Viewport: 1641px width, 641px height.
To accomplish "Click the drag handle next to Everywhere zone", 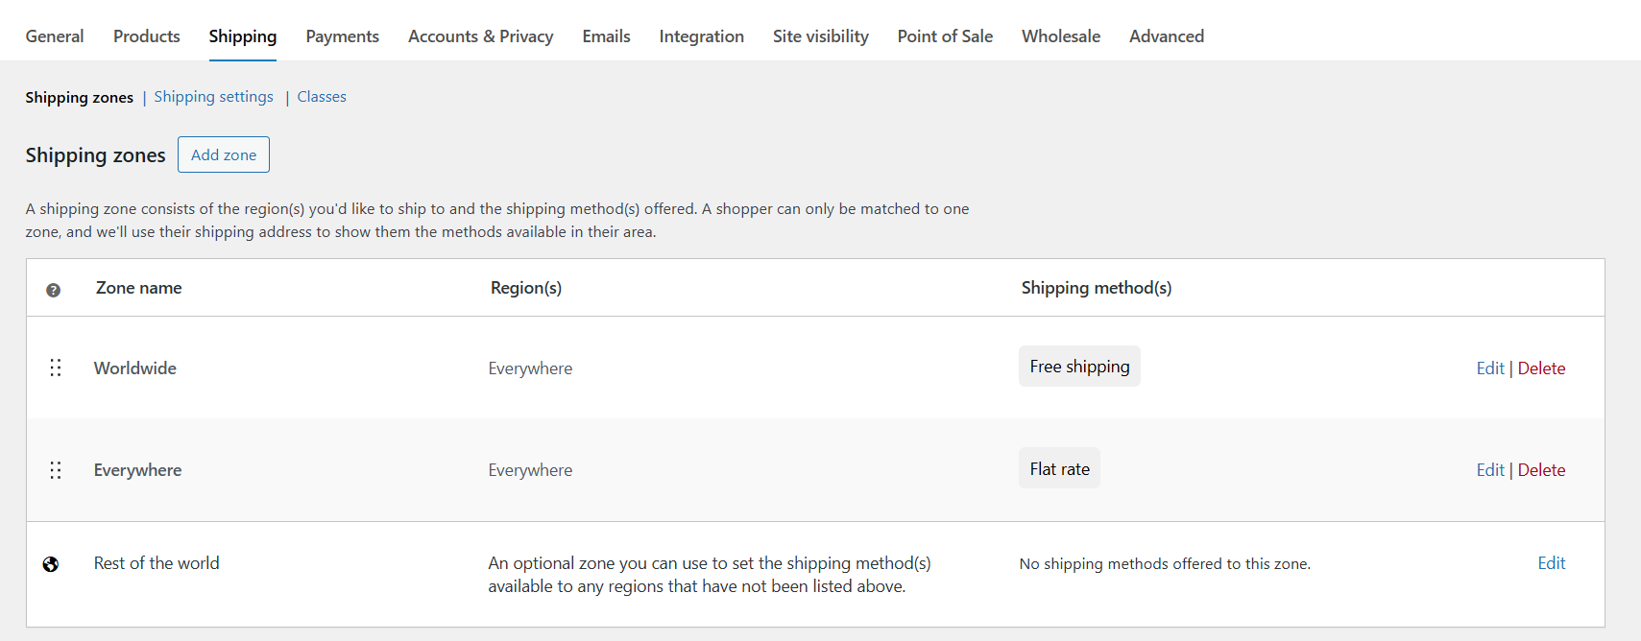I will coord(55,469).
